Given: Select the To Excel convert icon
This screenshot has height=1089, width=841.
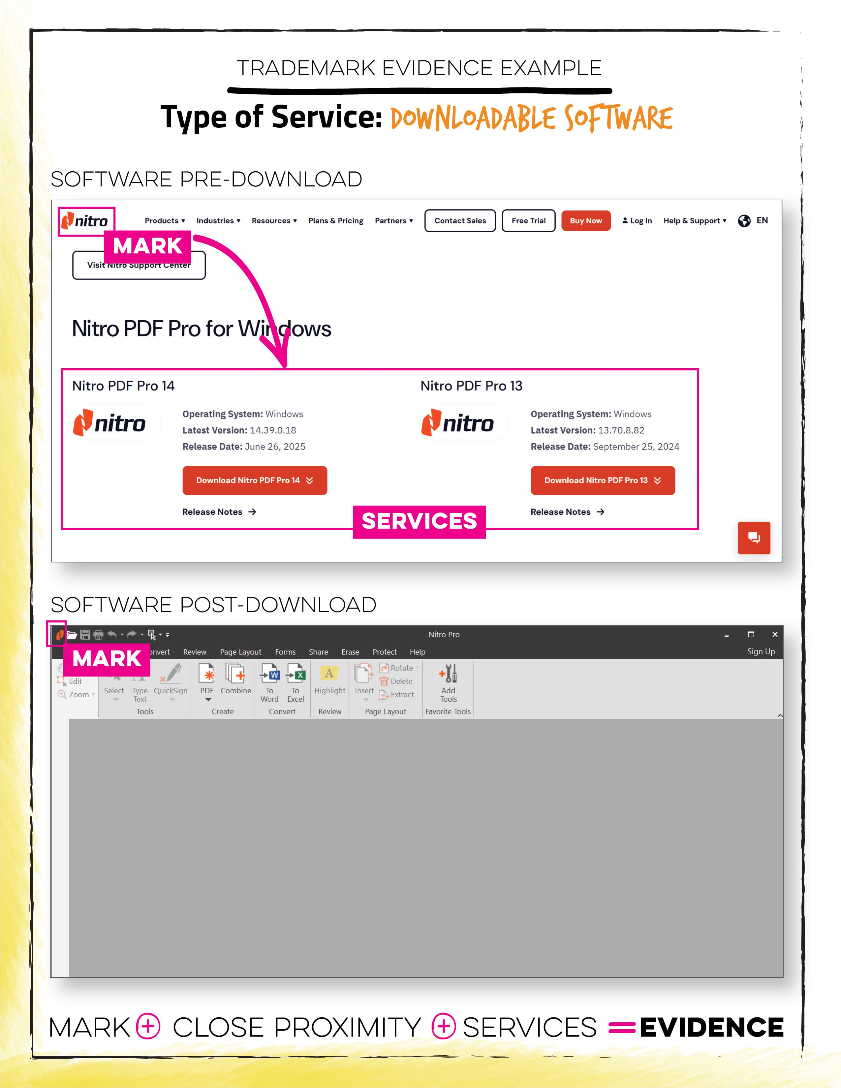Looking at the screenshot, I should [296, 674].
